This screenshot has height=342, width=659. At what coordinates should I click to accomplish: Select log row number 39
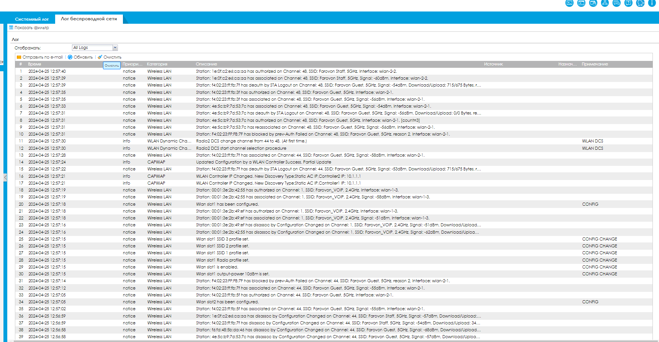[334, 337]
